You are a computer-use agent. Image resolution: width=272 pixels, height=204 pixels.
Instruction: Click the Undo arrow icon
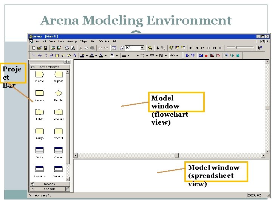tap(100, 48)
